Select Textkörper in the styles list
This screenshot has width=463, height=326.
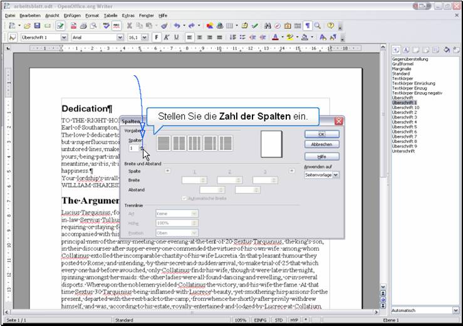tap(402, 78)
